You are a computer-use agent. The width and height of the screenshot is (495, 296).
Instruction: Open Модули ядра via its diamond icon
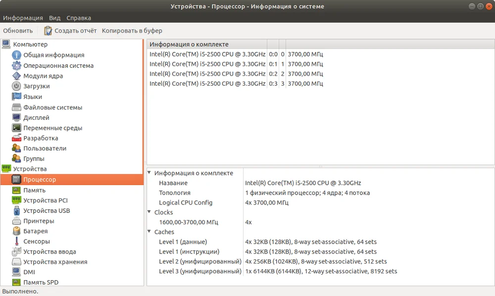tap(16, 76)
